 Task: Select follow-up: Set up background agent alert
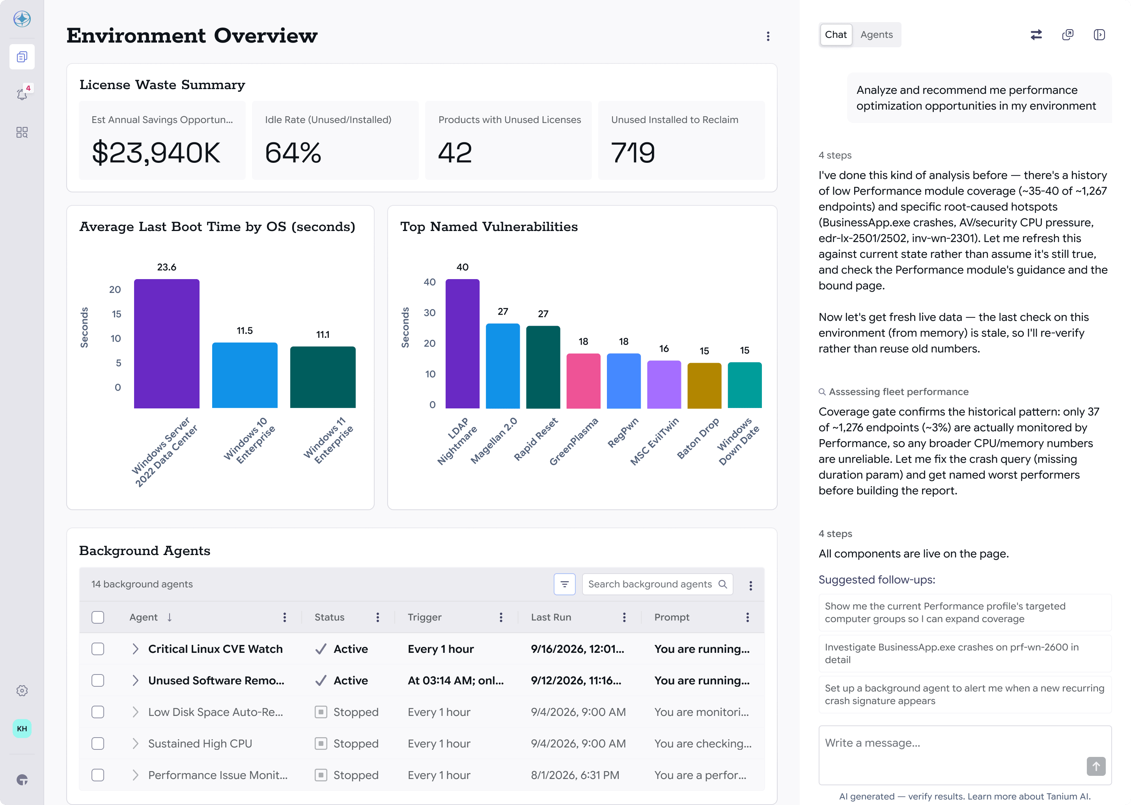point(965,695)
